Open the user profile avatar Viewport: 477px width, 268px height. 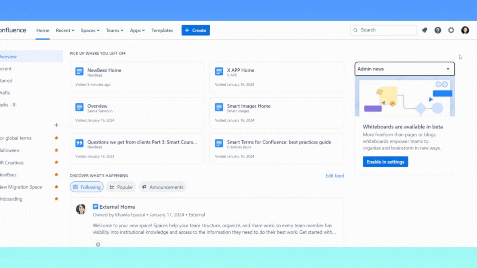point(465,30)
